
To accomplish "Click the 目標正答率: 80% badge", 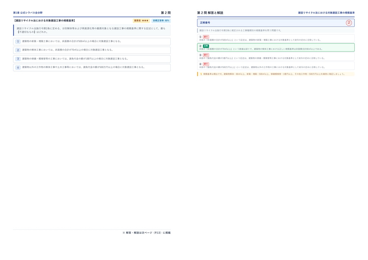I will [x=161, y=20].
